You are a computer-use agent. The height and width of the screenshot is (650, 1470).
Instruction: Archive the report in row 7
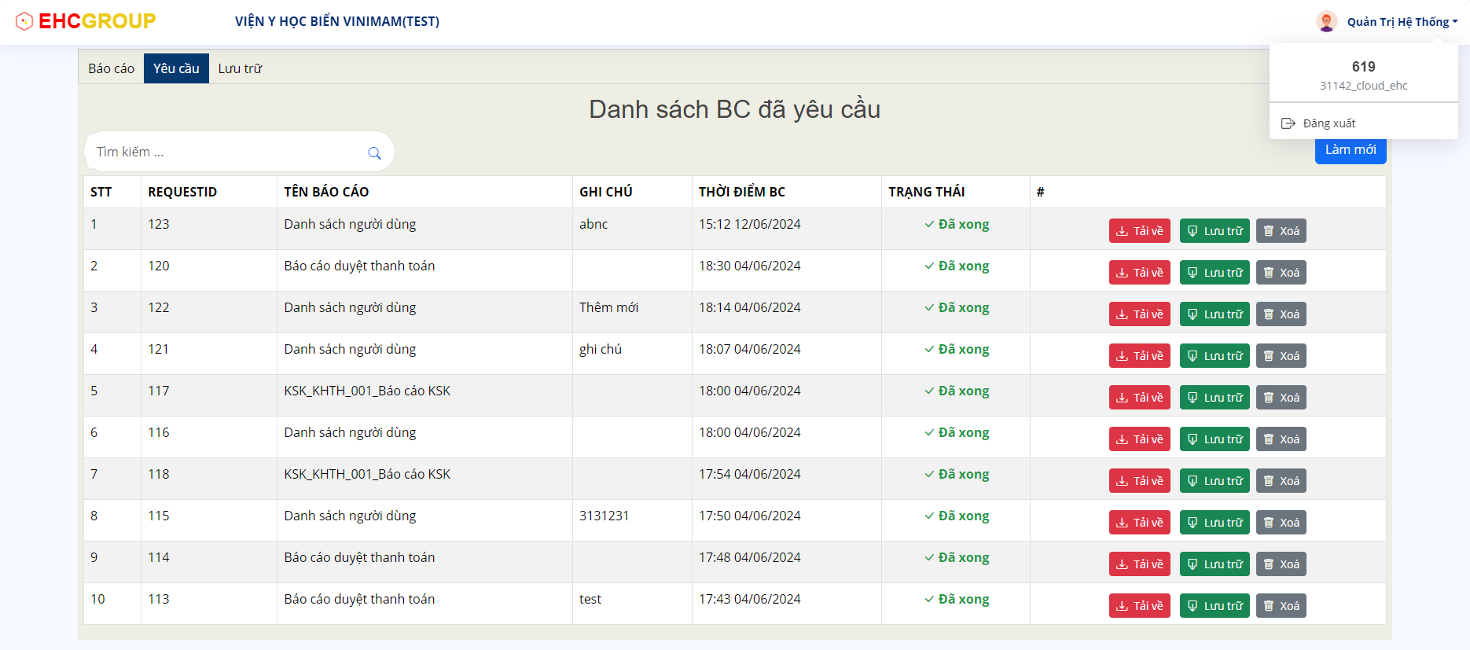[x=1214, y=481]
